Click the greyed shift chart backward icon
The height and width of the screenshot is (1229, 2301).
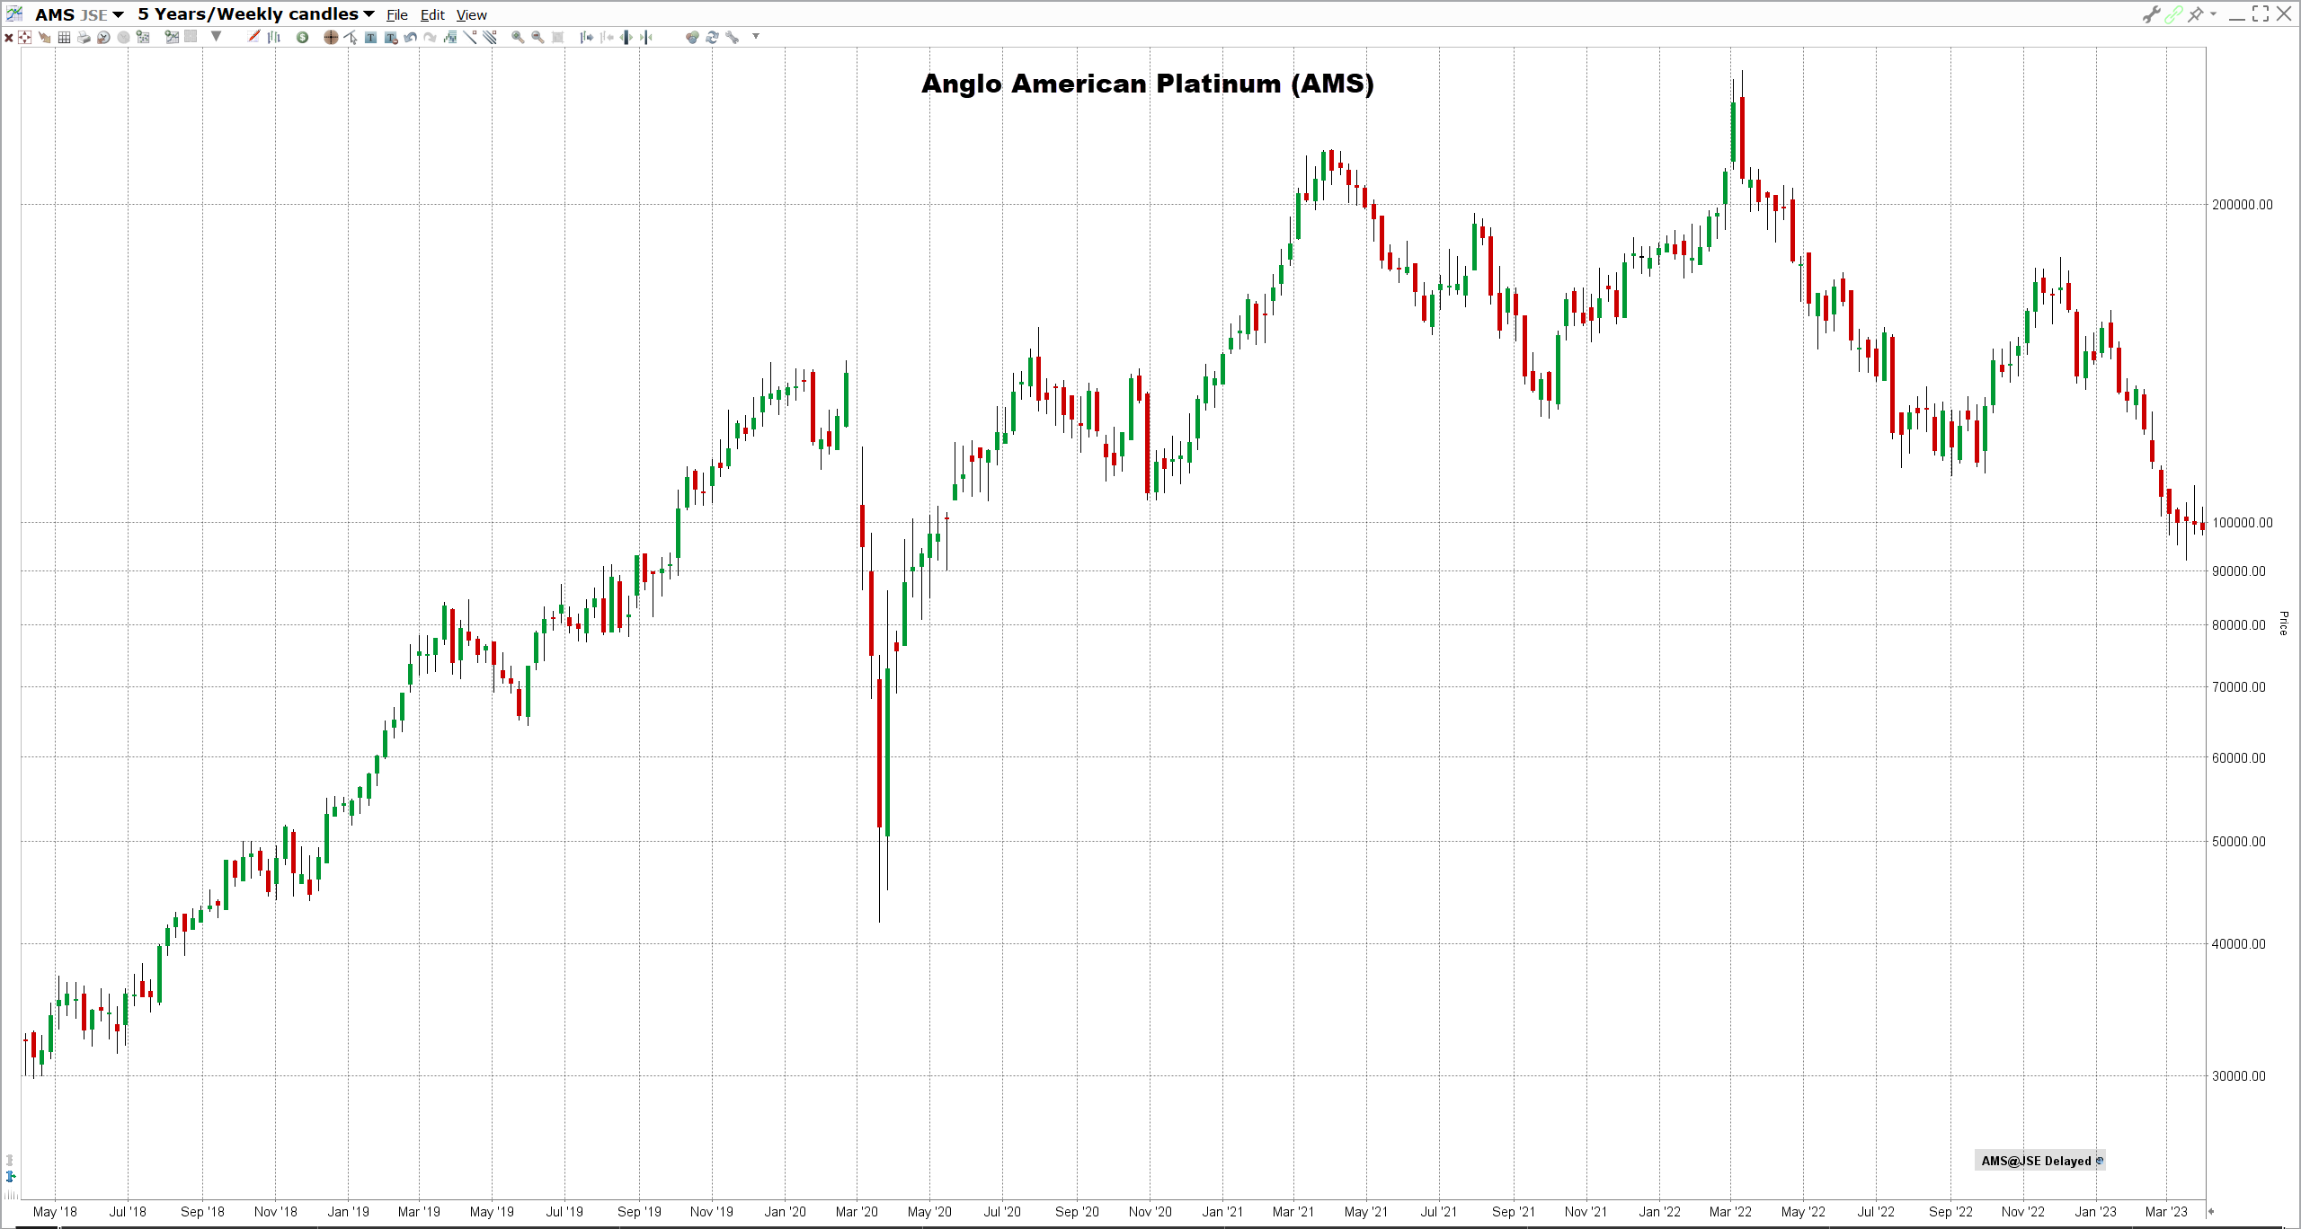[x=607, y=38]
